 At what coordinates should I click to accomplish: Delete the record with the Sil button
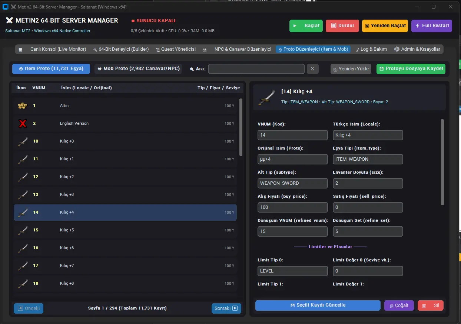pyautogui.click(x=431, y=305)
